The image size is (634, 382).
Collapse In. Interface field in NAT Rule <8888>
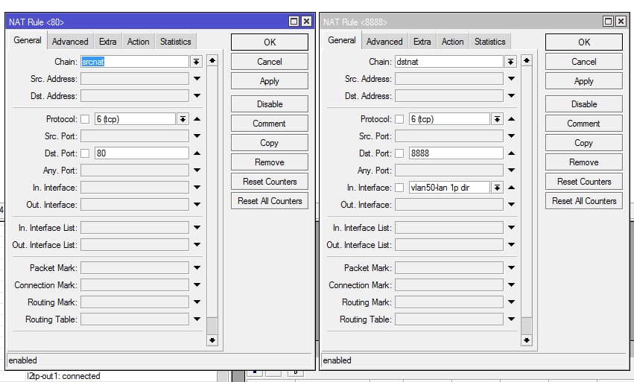click(511, 187)
